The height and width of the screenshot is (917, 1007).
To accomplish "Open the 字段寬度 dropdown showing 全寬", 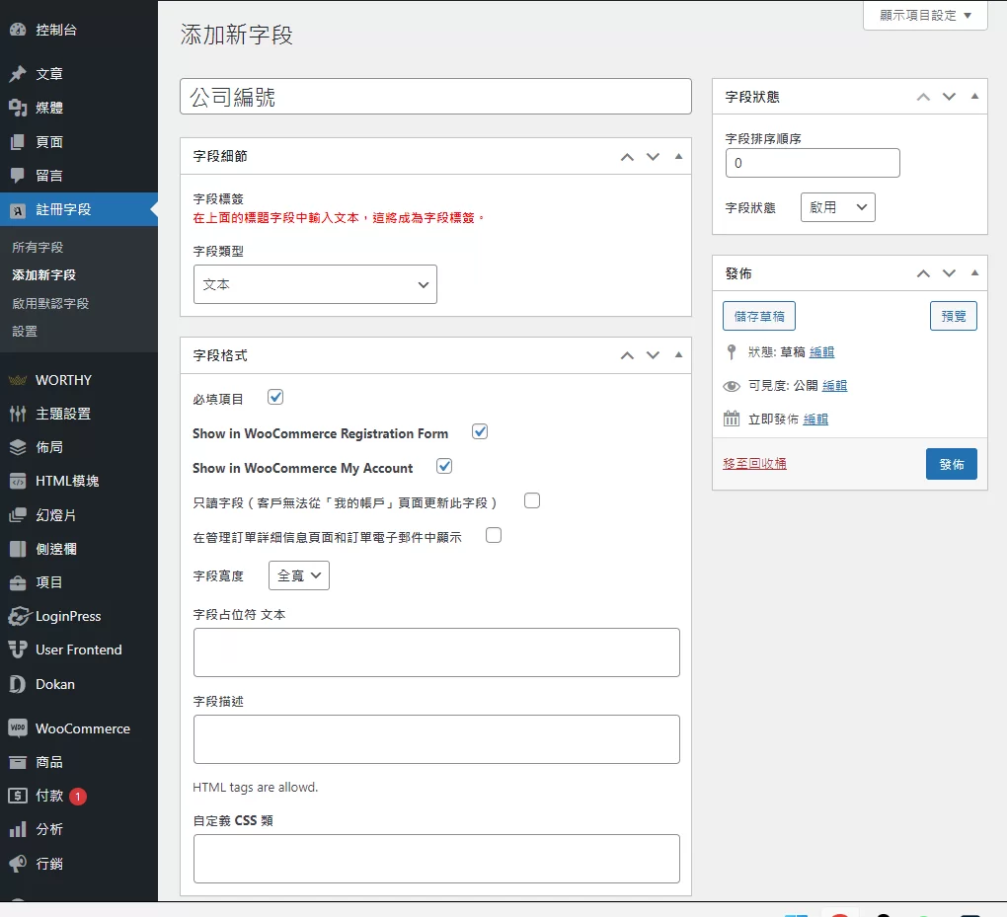I will (298, 575).
